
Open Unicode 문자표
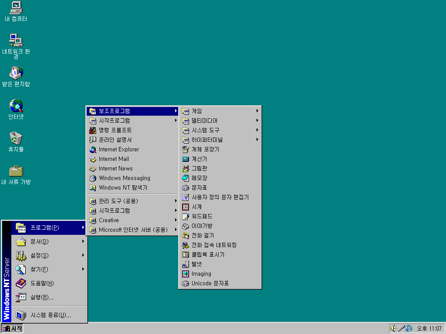[220, 284]
